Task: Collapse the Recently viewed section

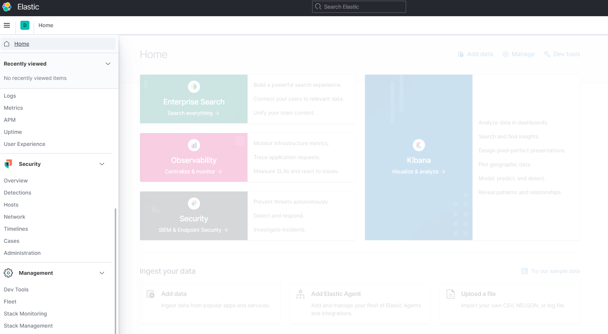Action: pos(108,64)
